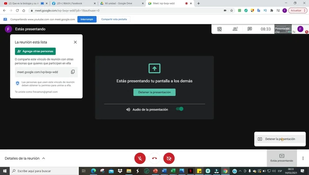Click the Chrome profile avatar F

285,11
